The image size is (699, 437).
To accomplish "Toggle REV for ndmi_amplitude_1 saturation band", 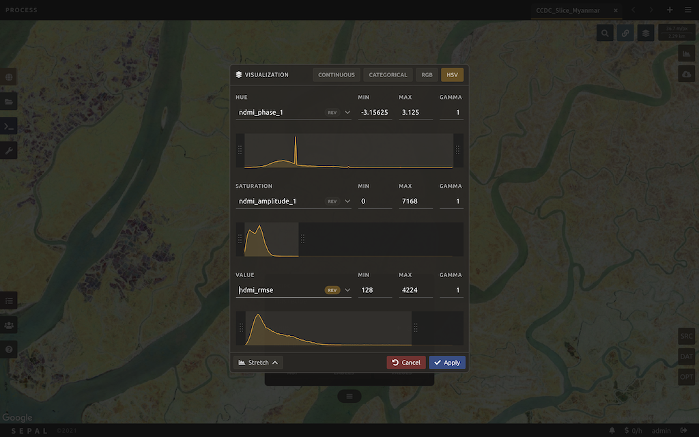I will pyautogui.click(x=332, y=201).
